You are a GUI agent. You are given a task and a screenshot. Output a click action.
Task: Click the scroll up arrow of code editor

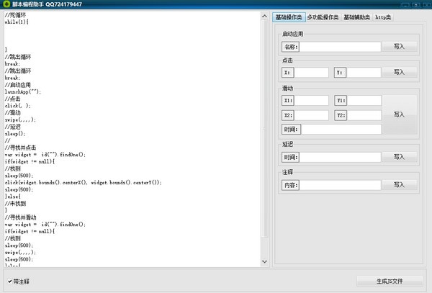point(264,17)
